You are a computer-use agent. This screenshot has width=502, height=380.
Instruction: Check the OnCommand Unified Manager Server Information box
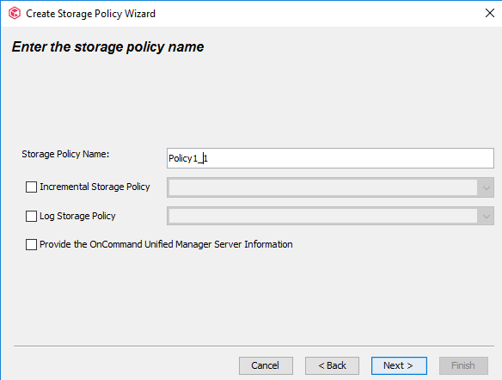coord(31,244)
